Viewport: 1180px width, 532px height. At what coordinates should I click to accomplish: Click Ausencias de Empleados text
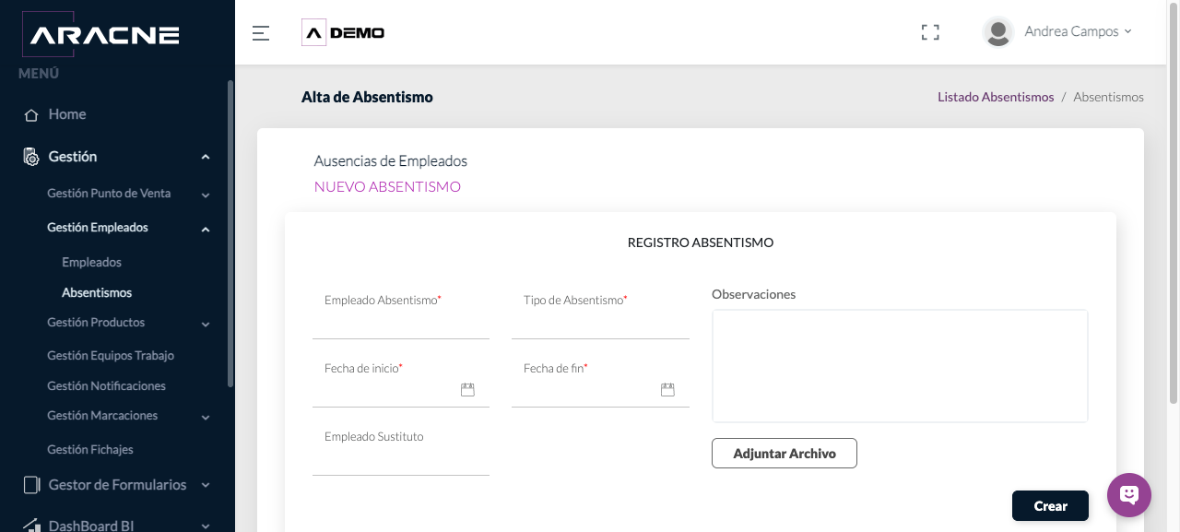(x=391, y=161)
